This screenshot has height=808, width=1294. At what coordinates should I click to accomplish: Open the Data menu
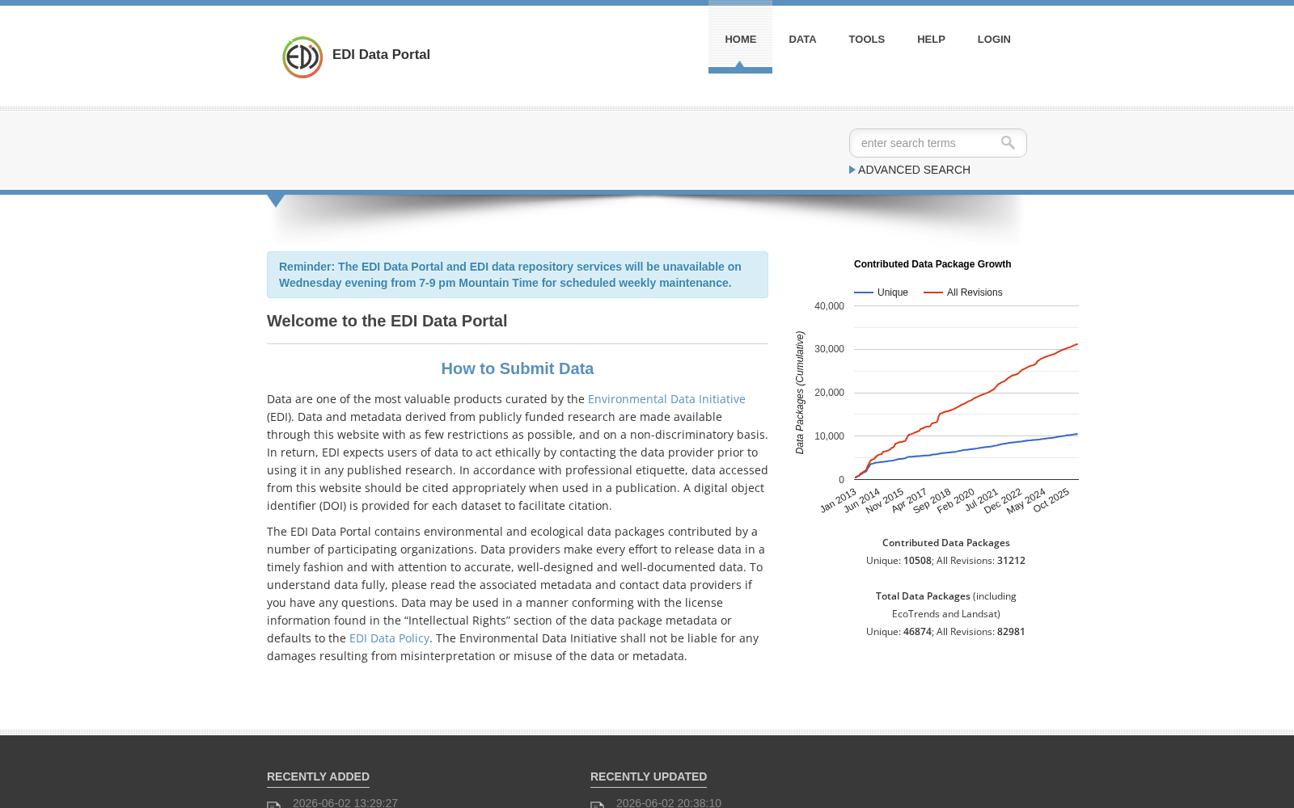[802, 39]
